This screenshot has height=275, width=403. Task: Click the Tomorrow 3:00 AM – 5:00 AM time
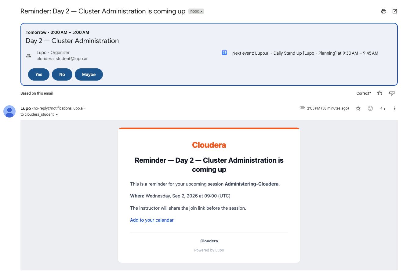pos(57,32)
